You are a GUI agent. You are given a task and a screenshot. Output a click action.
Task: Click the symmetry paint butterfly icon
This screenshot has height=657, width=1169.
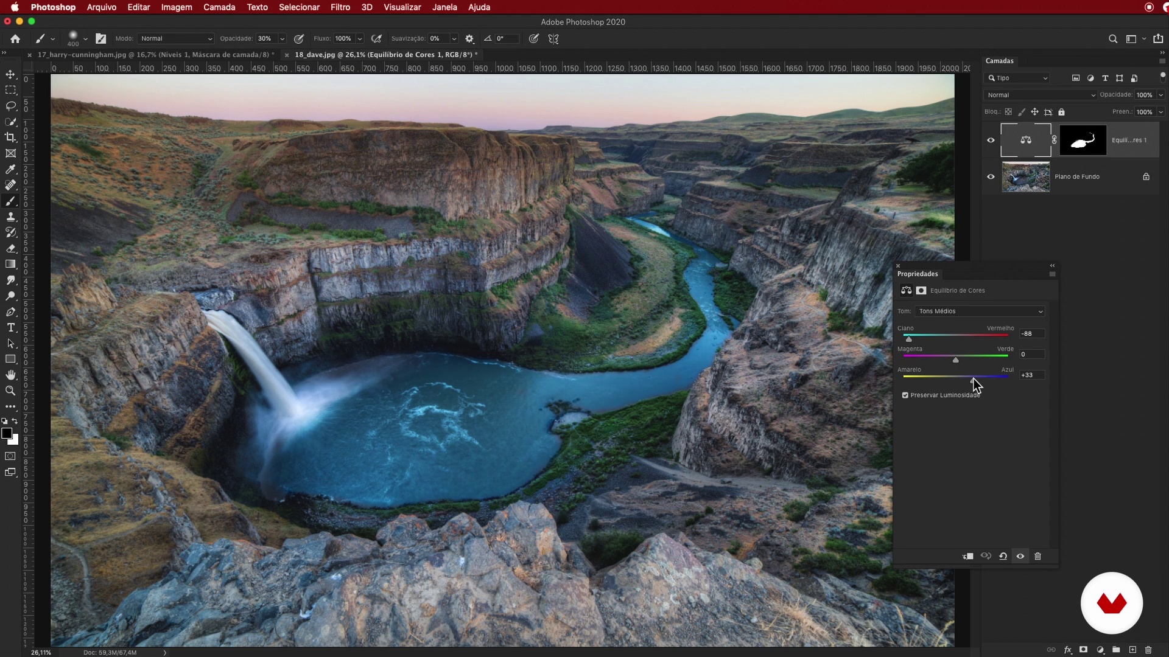553,38
